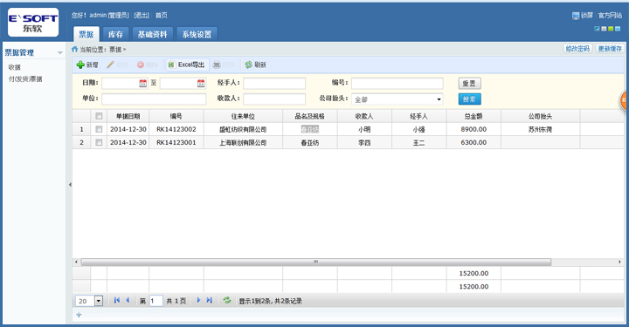Open the 官方网站 link
629x327 pixels.
[610, 15]
